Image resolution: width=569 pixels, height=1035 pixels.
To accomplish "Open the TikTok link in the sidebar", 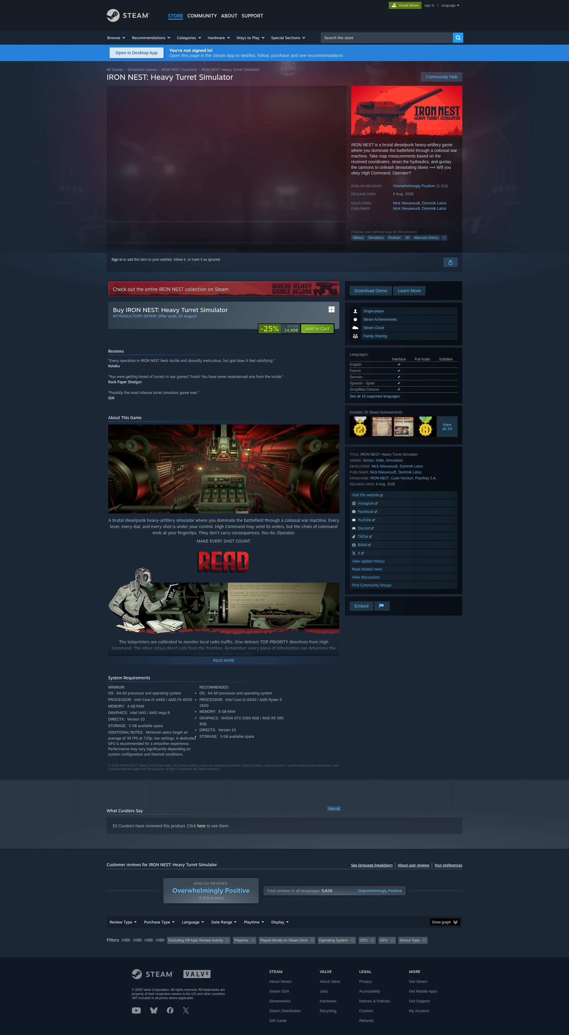I will pos(403,537).
